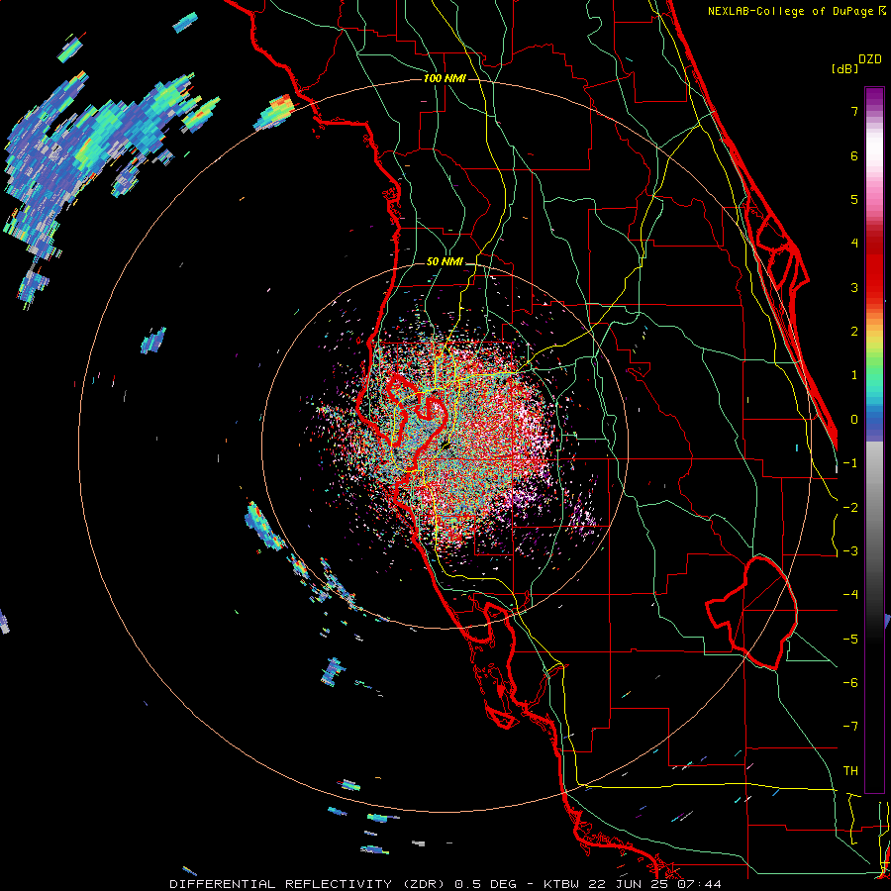Click the 7 dB tick on legend
Image resolution: width=891 pixels, height=891 pixels.
tap(854, 111)
